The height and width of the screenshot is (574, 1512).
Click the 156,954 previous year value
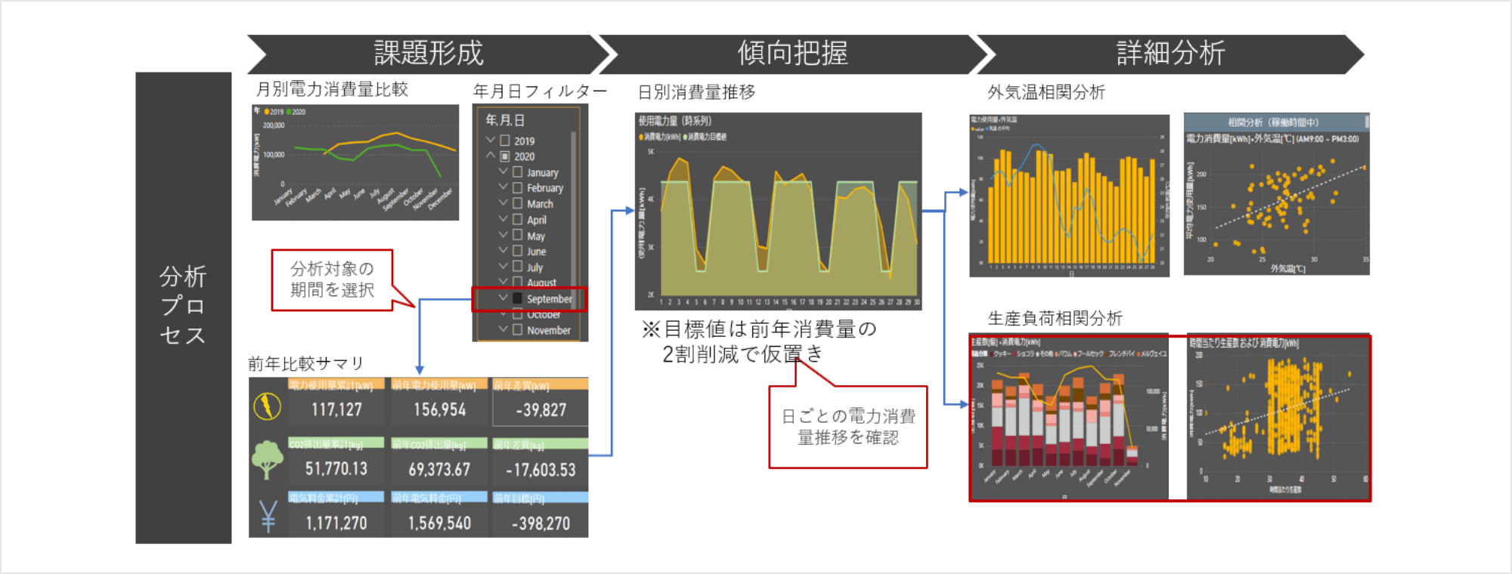439,409
